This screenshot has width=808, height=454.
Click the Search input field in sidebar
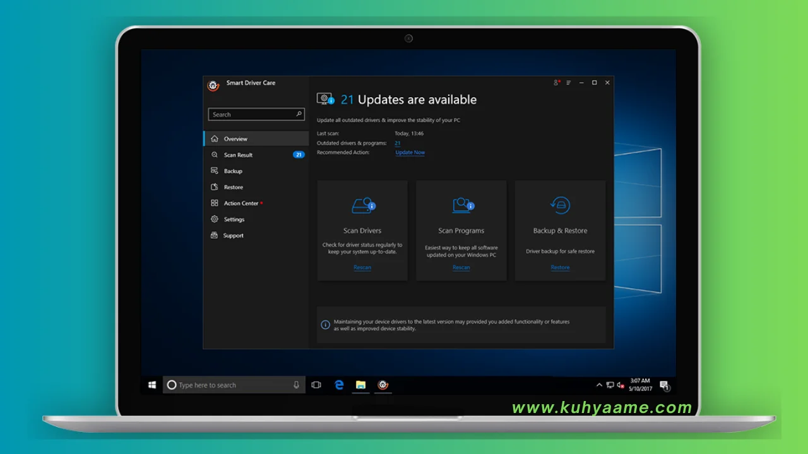click(256, 114)
